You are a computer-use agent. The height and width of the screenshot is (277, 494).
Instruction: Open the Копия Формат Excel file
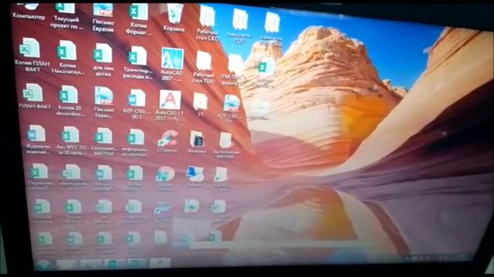tap(138, 19)
